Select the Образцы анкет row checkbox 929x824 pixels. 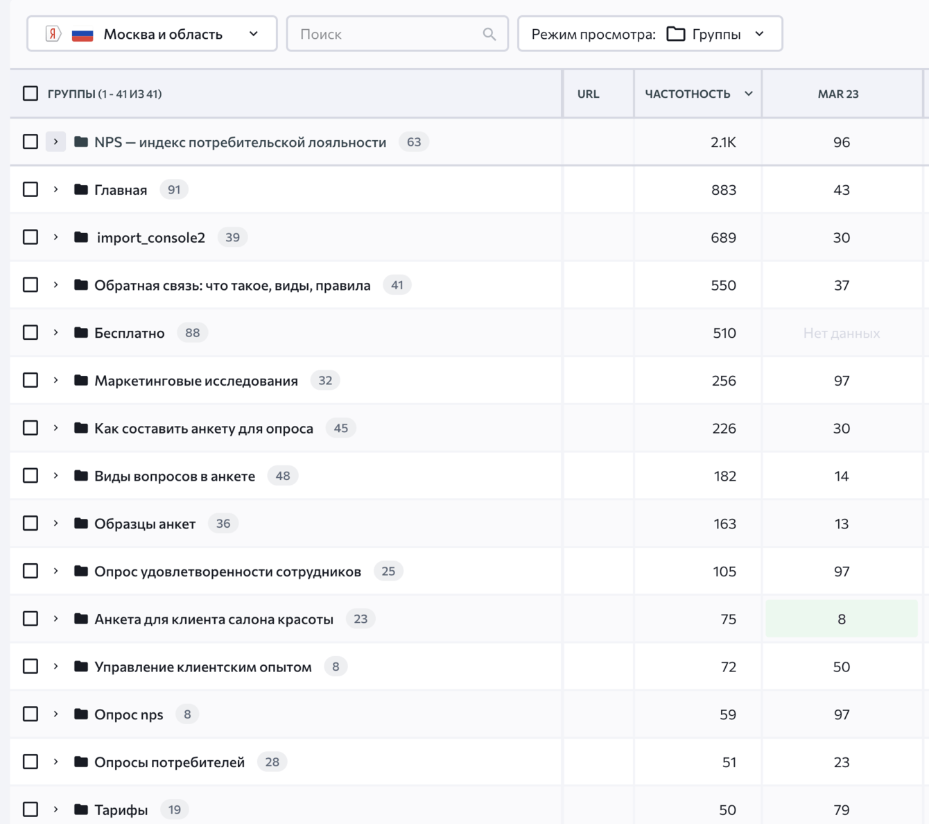pyautogui.click(x=31, y=524)
